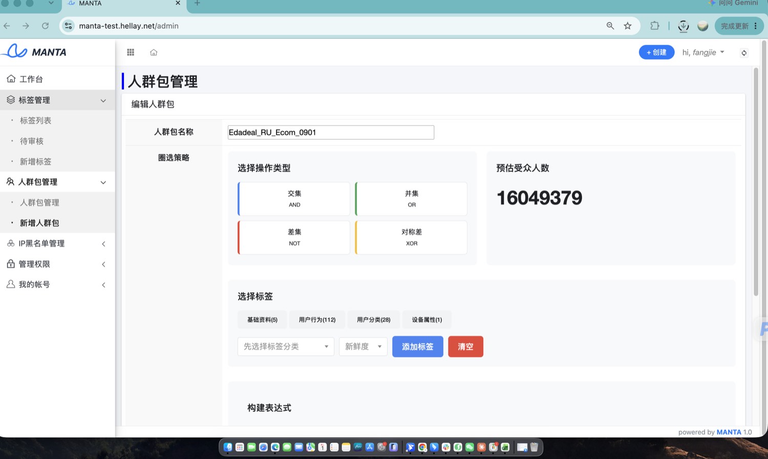The height and width of the screenshot is (459, 768).
Task: Click the person icon for 我的帐号
Action: (11, 285)
